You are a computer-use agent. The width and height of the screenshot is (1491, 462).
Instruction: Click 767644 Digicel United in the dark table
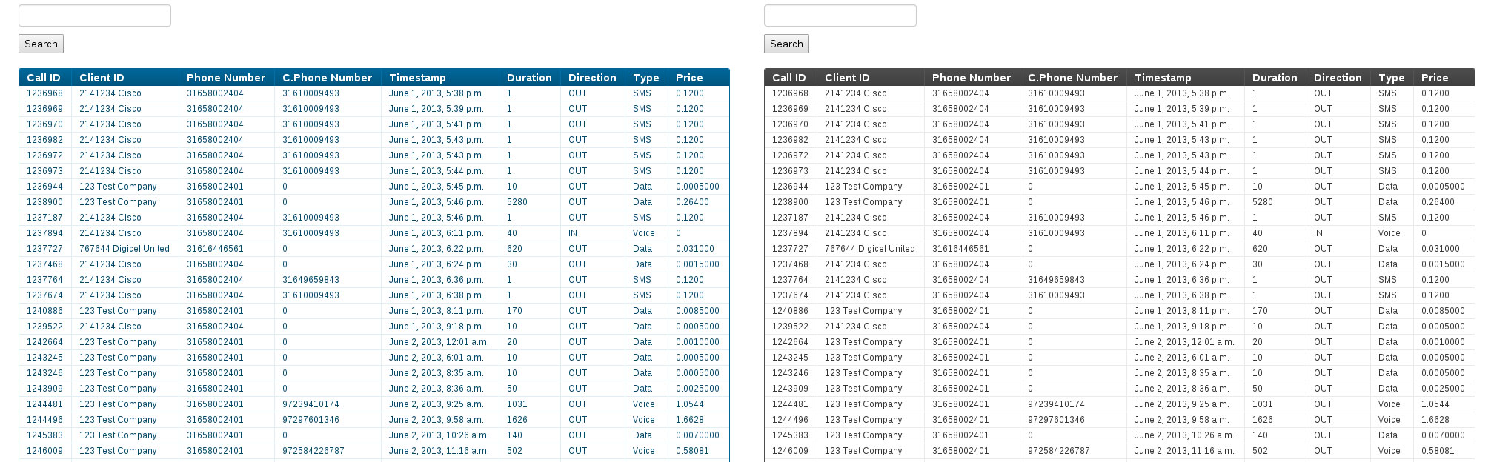870,249
